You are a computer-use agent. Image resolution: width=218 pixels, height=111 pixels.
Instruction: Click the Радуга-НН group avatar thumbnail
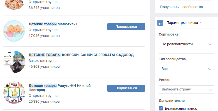[x=14, y=93]
